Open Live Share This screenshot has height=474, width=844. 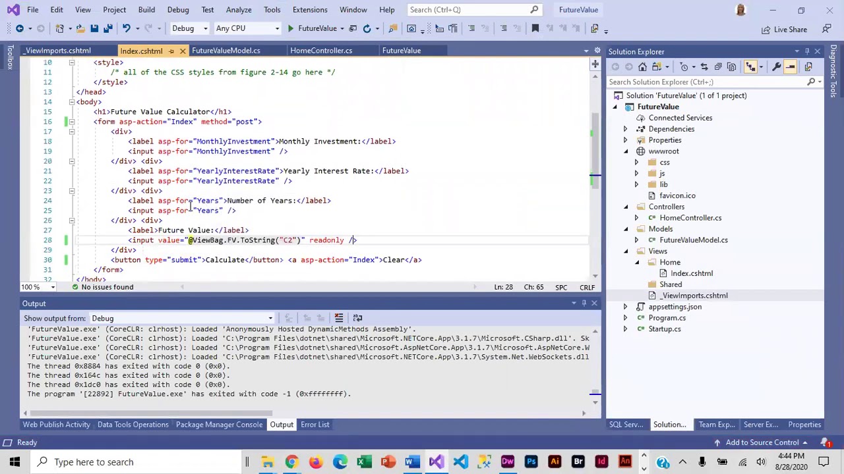point(784,29)
